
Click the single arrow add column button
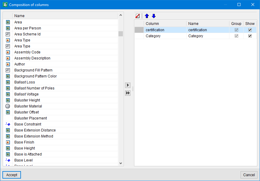click(x=128, y=85)
